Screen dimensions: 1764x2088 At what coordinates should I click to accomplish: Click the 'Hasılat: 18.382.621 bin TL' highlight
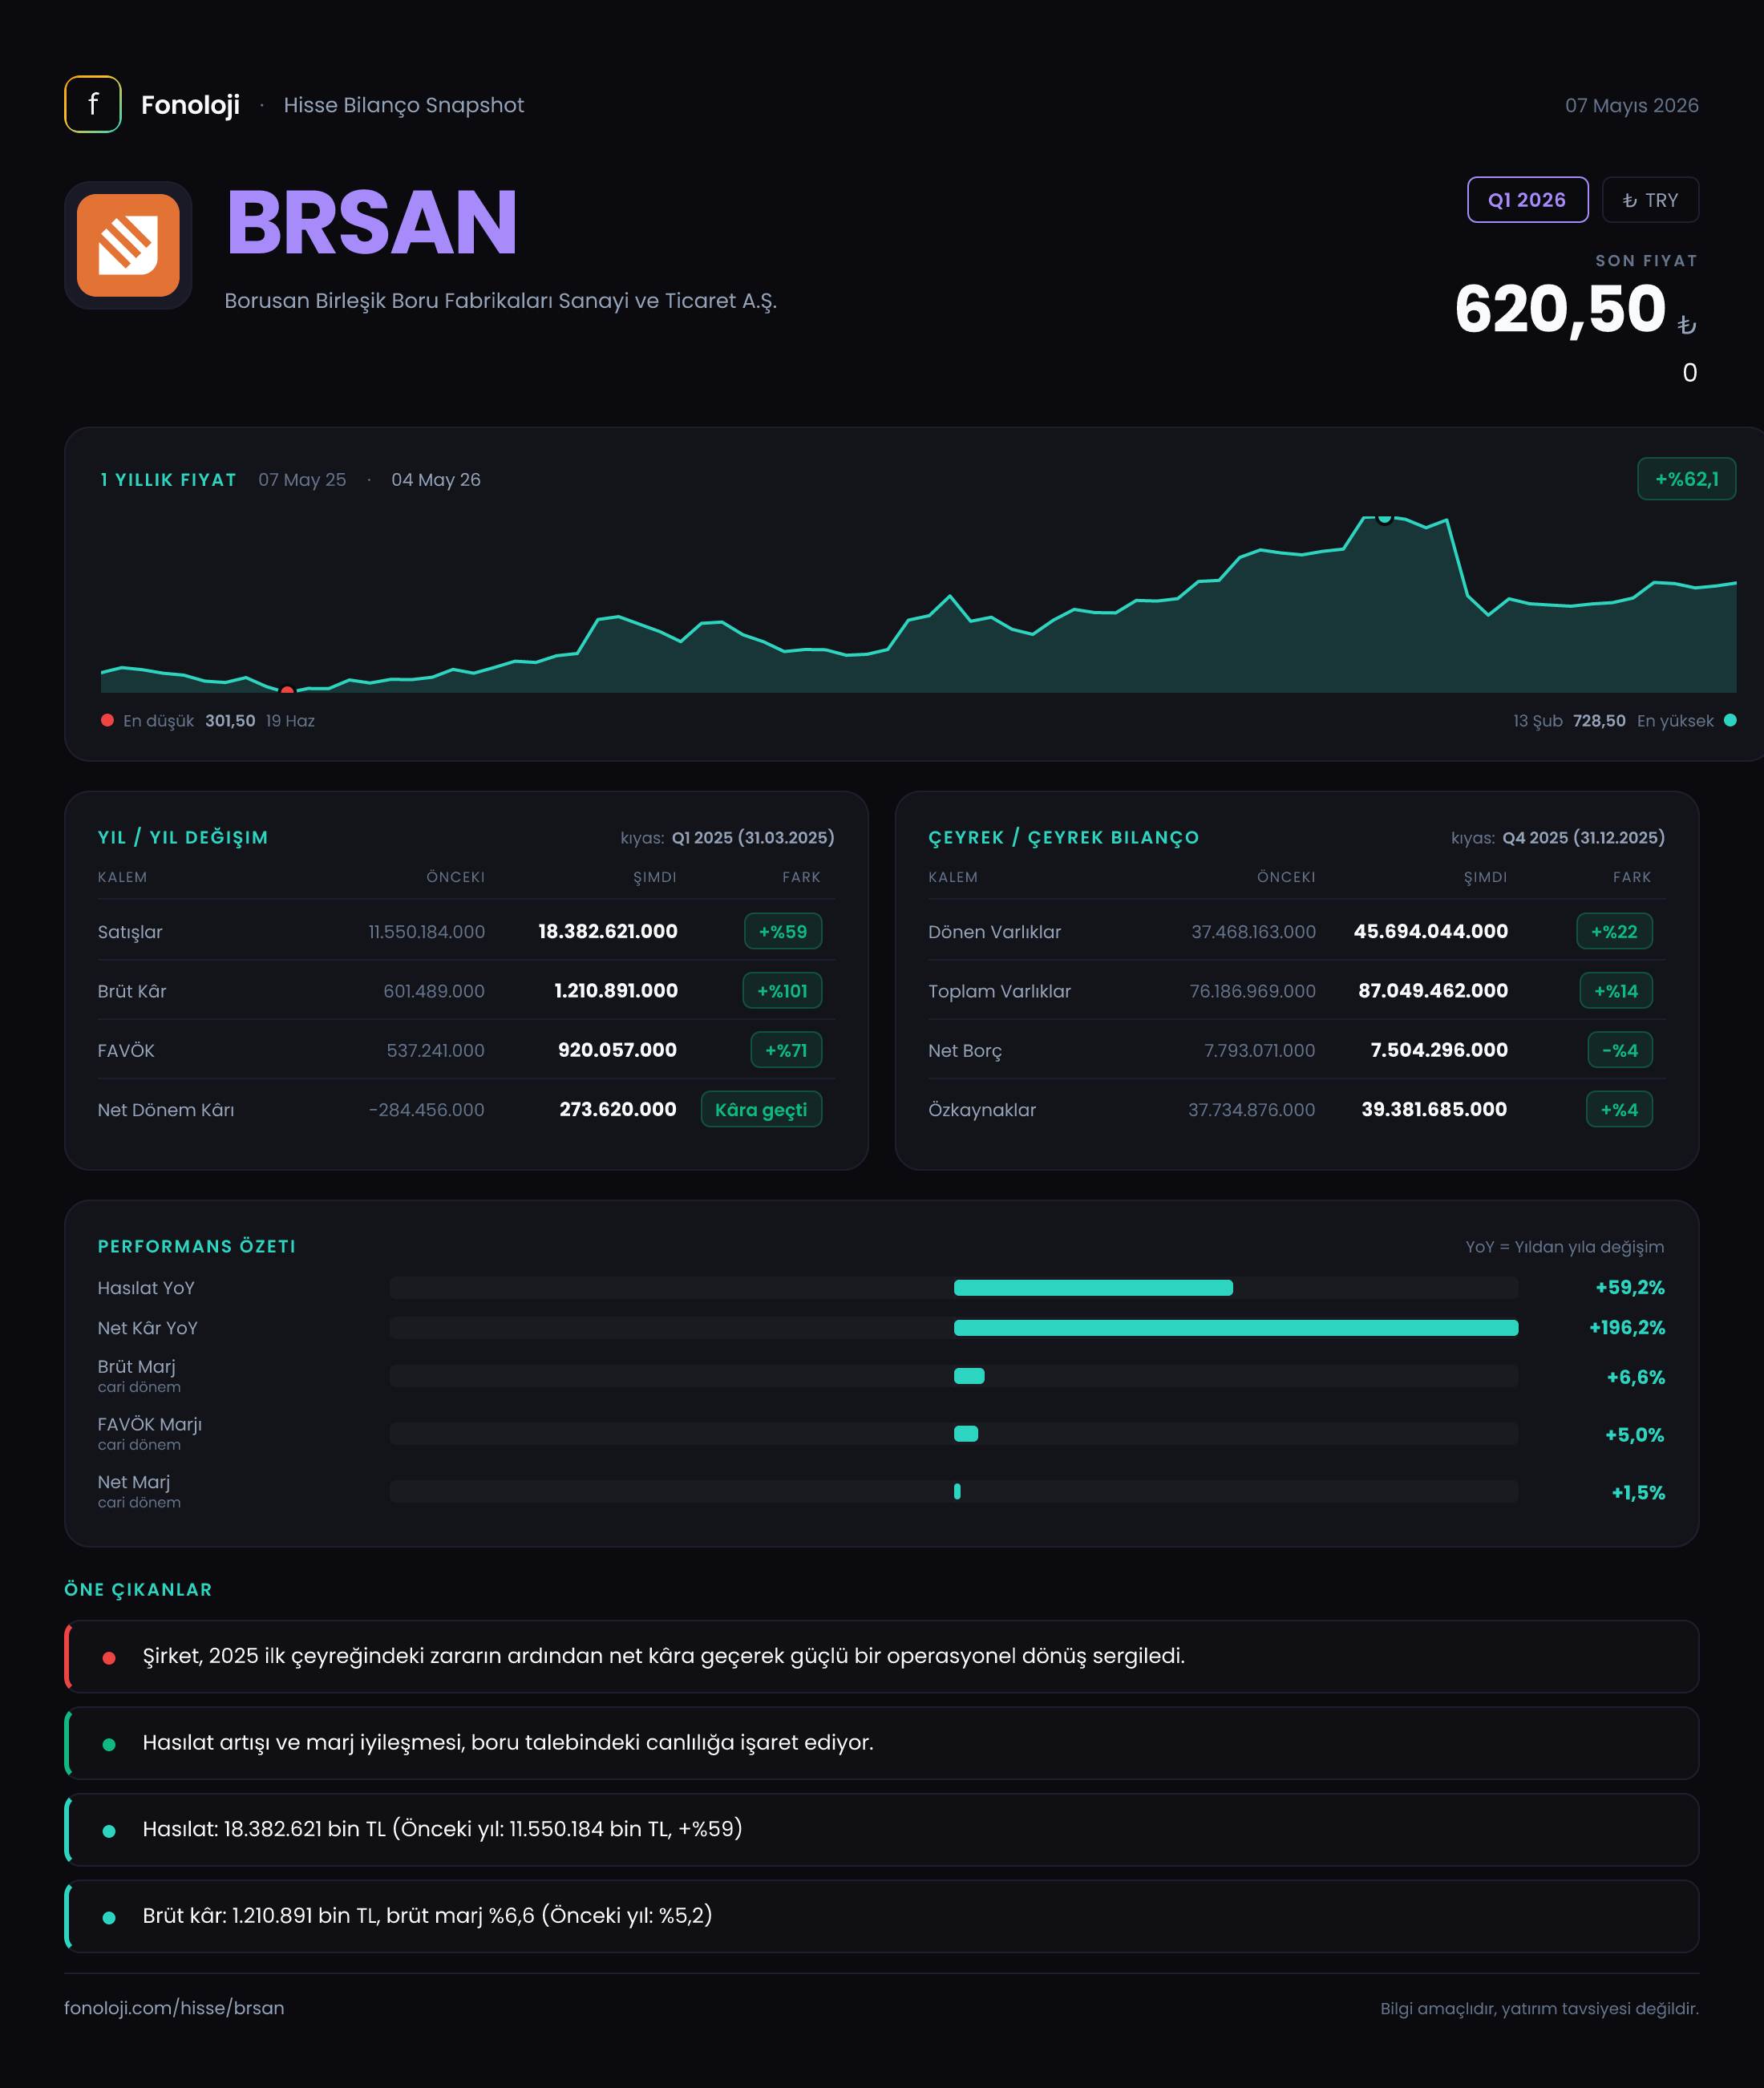pyautogui.click(x=882, y=1829)
